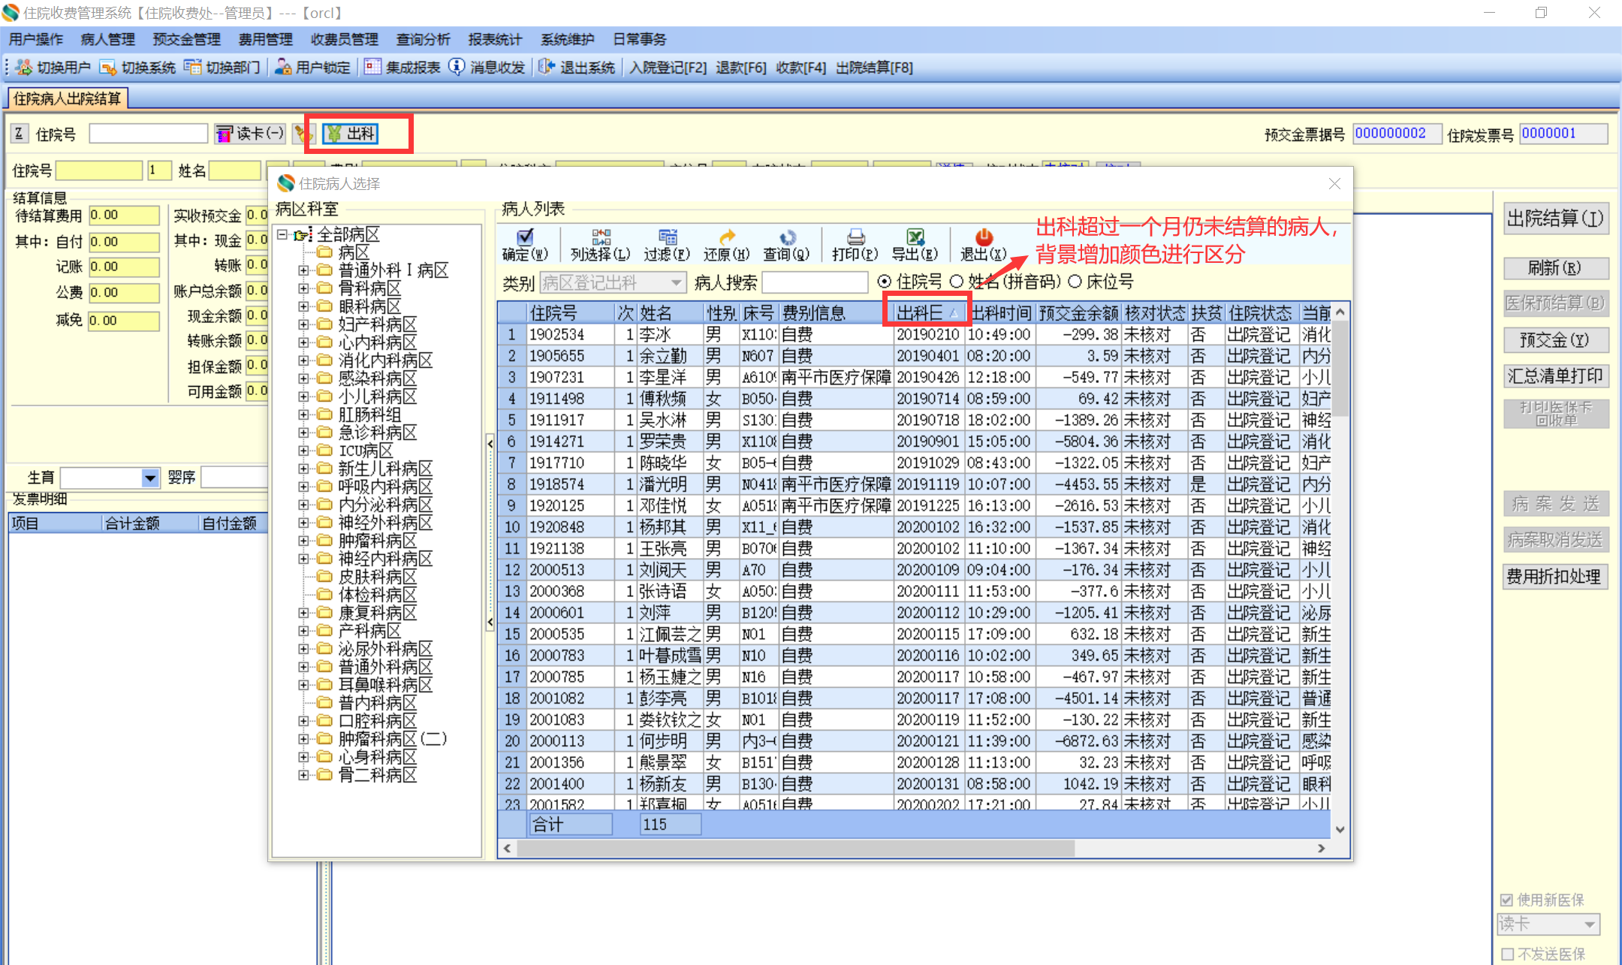Click the 出院结算(T) button
Image resolution: width=1622 pixels, height=965 pixels.
click(1555, 219)
